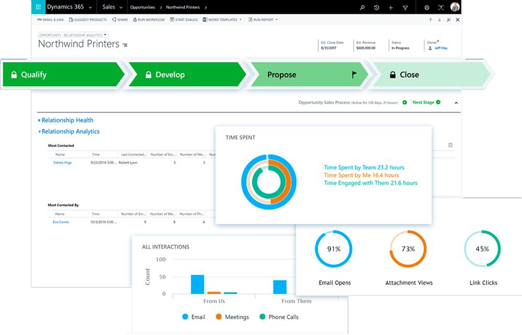Open the Dynamics 365 dropdown chevron

pos(90,7)
